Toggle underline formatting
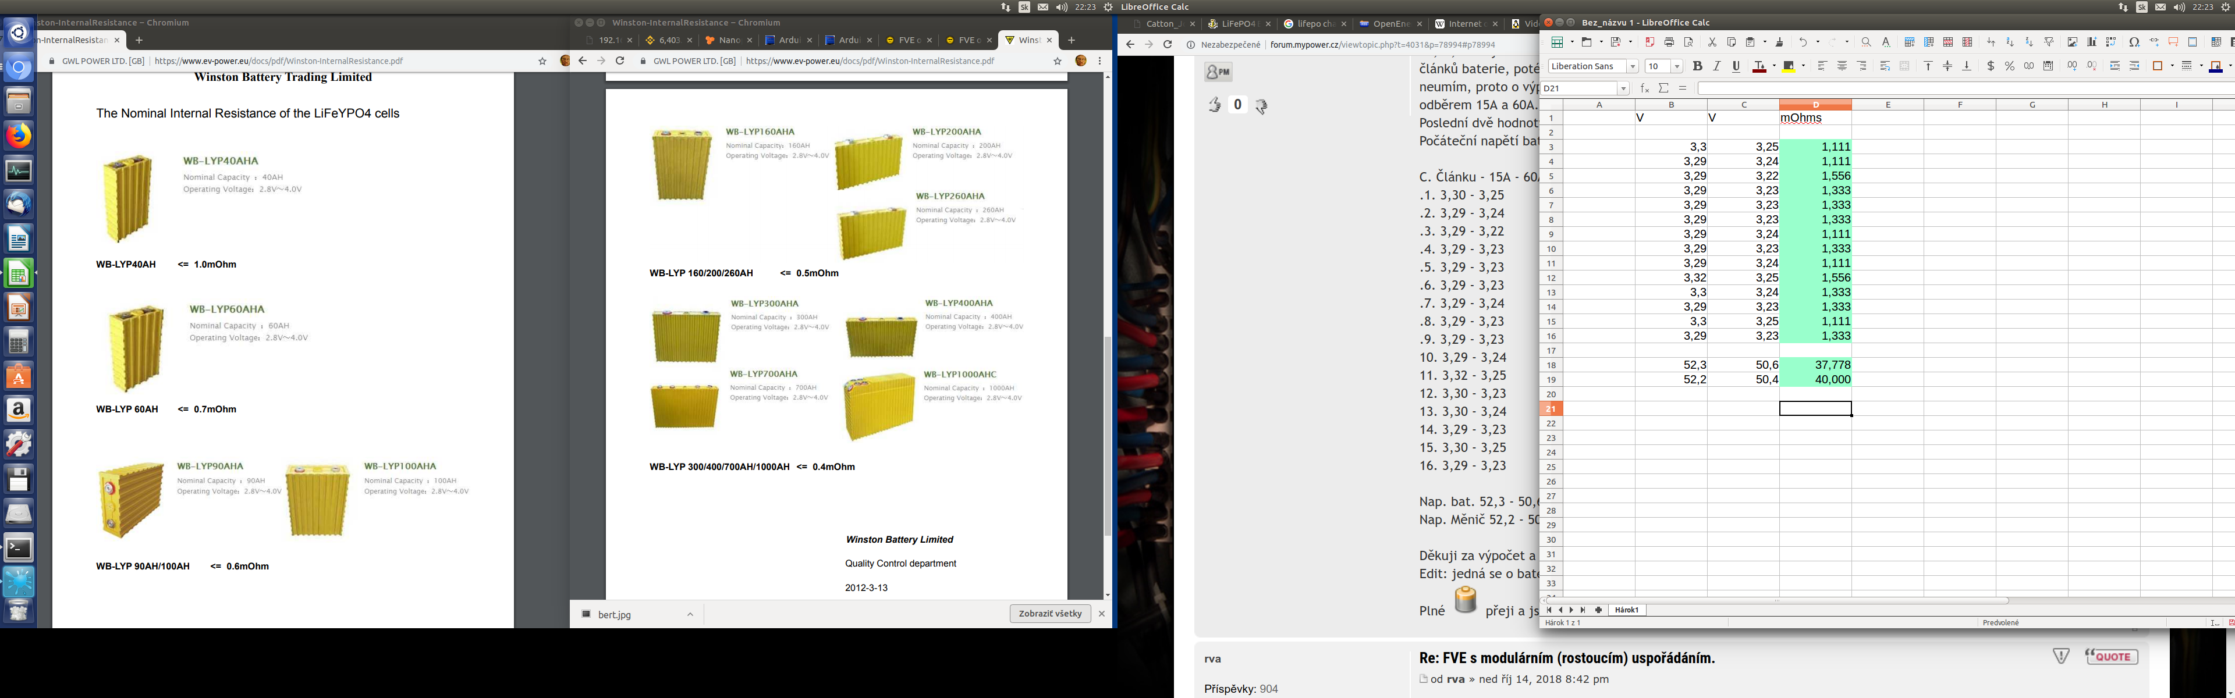 pos(1736,66)
